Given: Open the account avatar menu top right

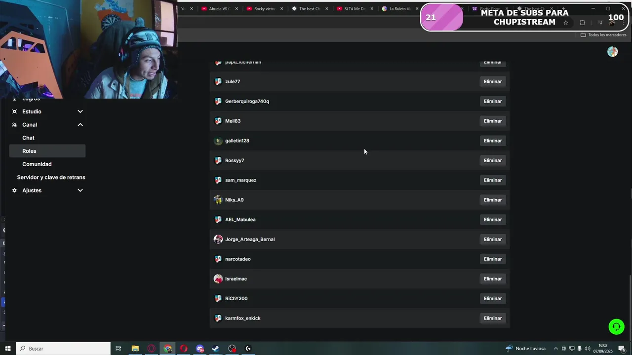Looking at the screenshot, I should click(613, 52).
